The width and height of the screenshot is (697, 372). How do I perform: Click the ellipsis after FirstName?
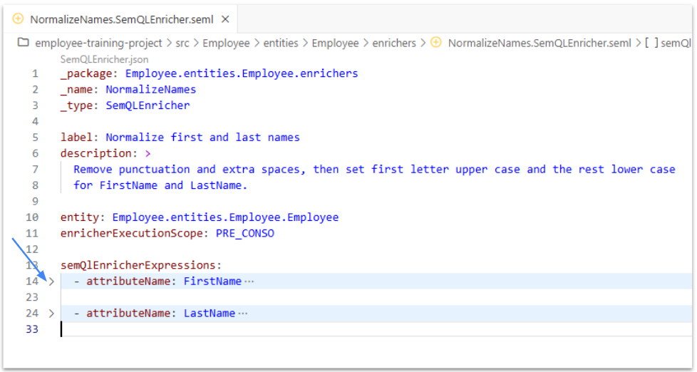pyautogui.click(x=249, y=281)
